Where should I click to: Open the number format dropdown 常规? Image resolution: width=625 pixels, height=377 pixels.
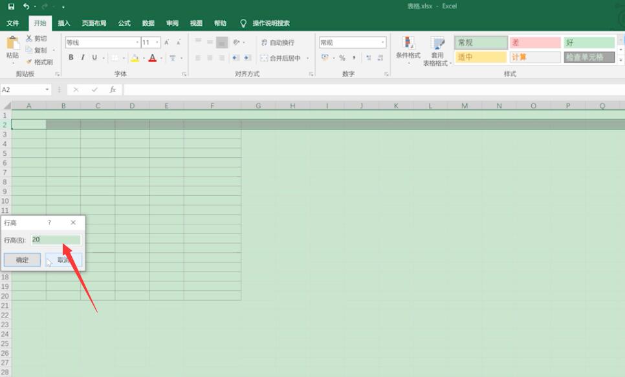[x=382, y=42]
